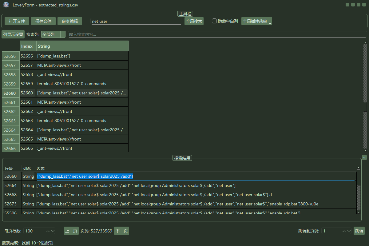The height and width of the screenshot is (246, 369).
Task: Open the 全局插件菜单 dropdown
Action: [257, 21]
